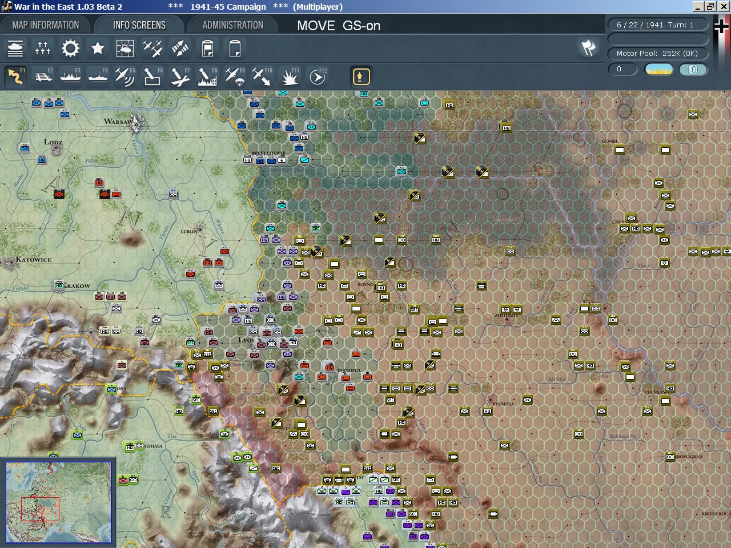Click the weather sky indicator
Screen dimensions: 731x548
point(658,70)
